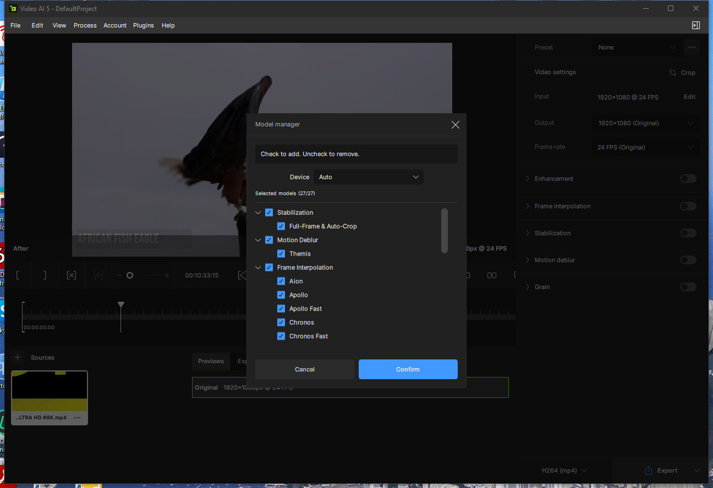Open the preset three-dot options
This screenshot has height=488, width=713.
click(x=692, y=47)
